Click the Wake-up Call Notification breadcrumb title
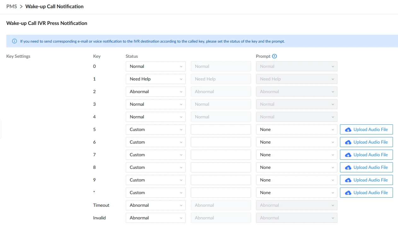Viewport: 398px width, 226px height. pyautogui.click(x=55, y=6)
